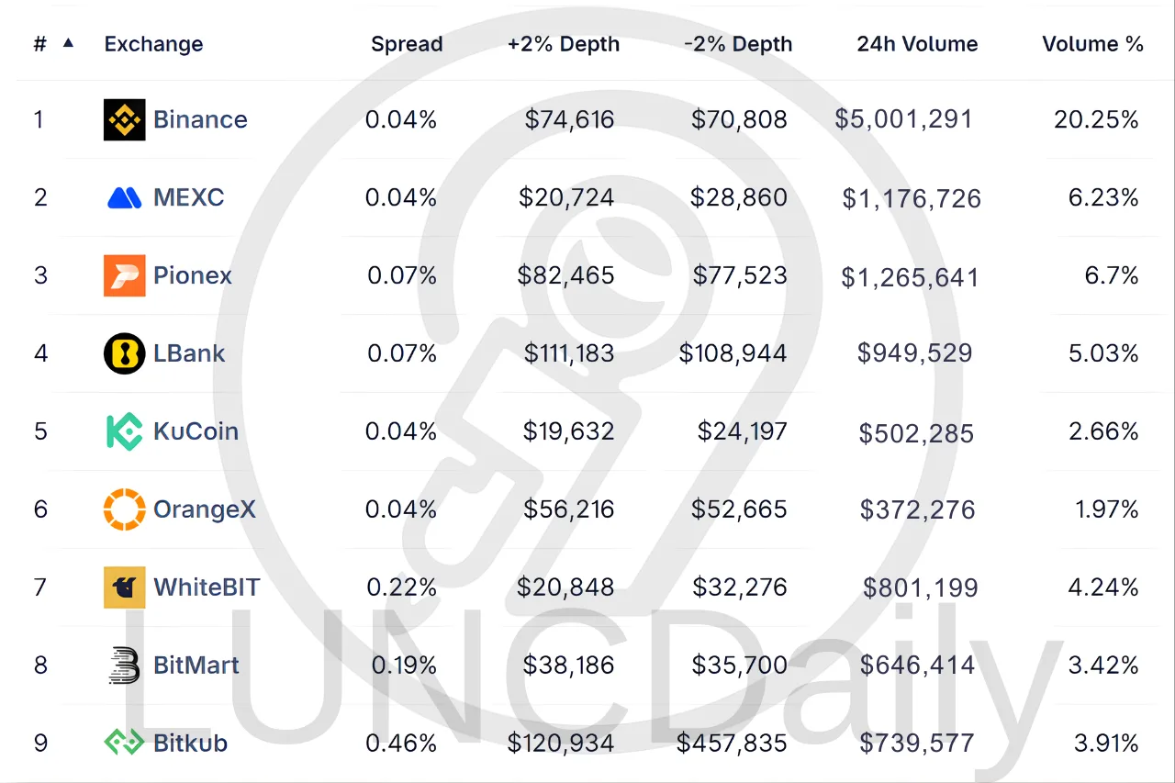Click the Pionex logo icon
1175x783 pixels.
tap(124, 275)
